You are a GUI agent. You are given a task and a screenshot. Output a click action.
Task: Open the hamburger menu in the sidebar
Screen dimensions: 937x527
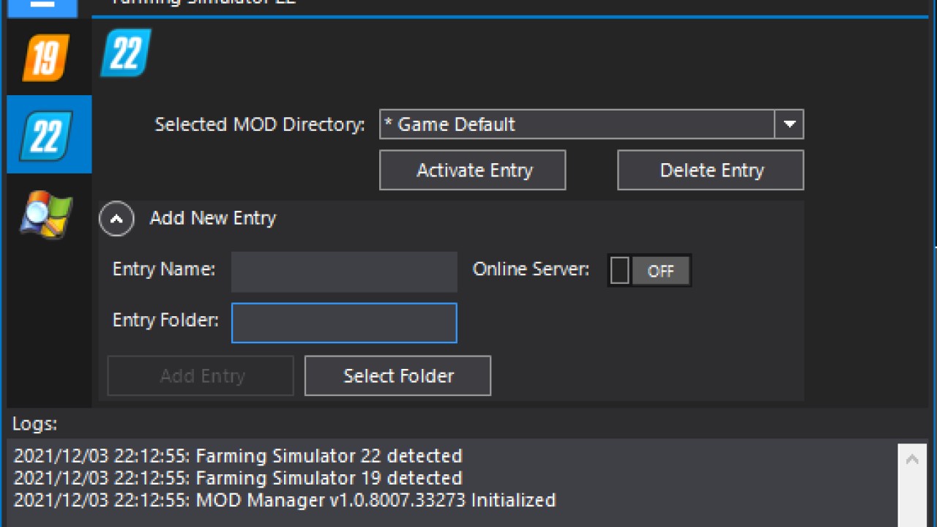point(42,7)
